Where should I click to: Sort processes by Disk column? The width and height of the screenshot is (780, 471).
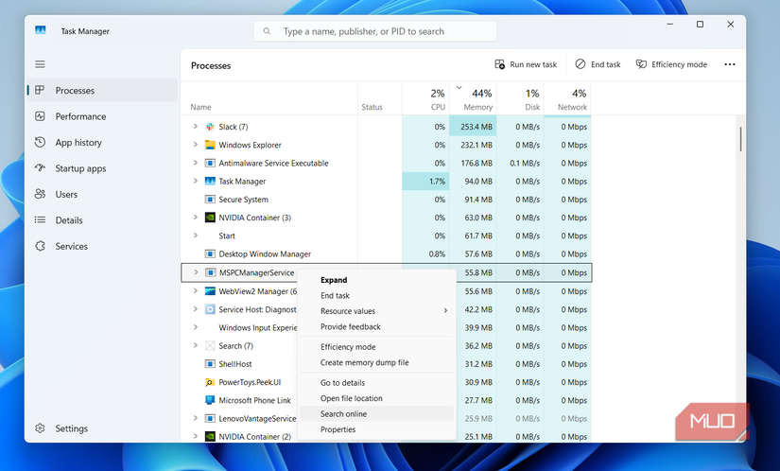(520, 99)
